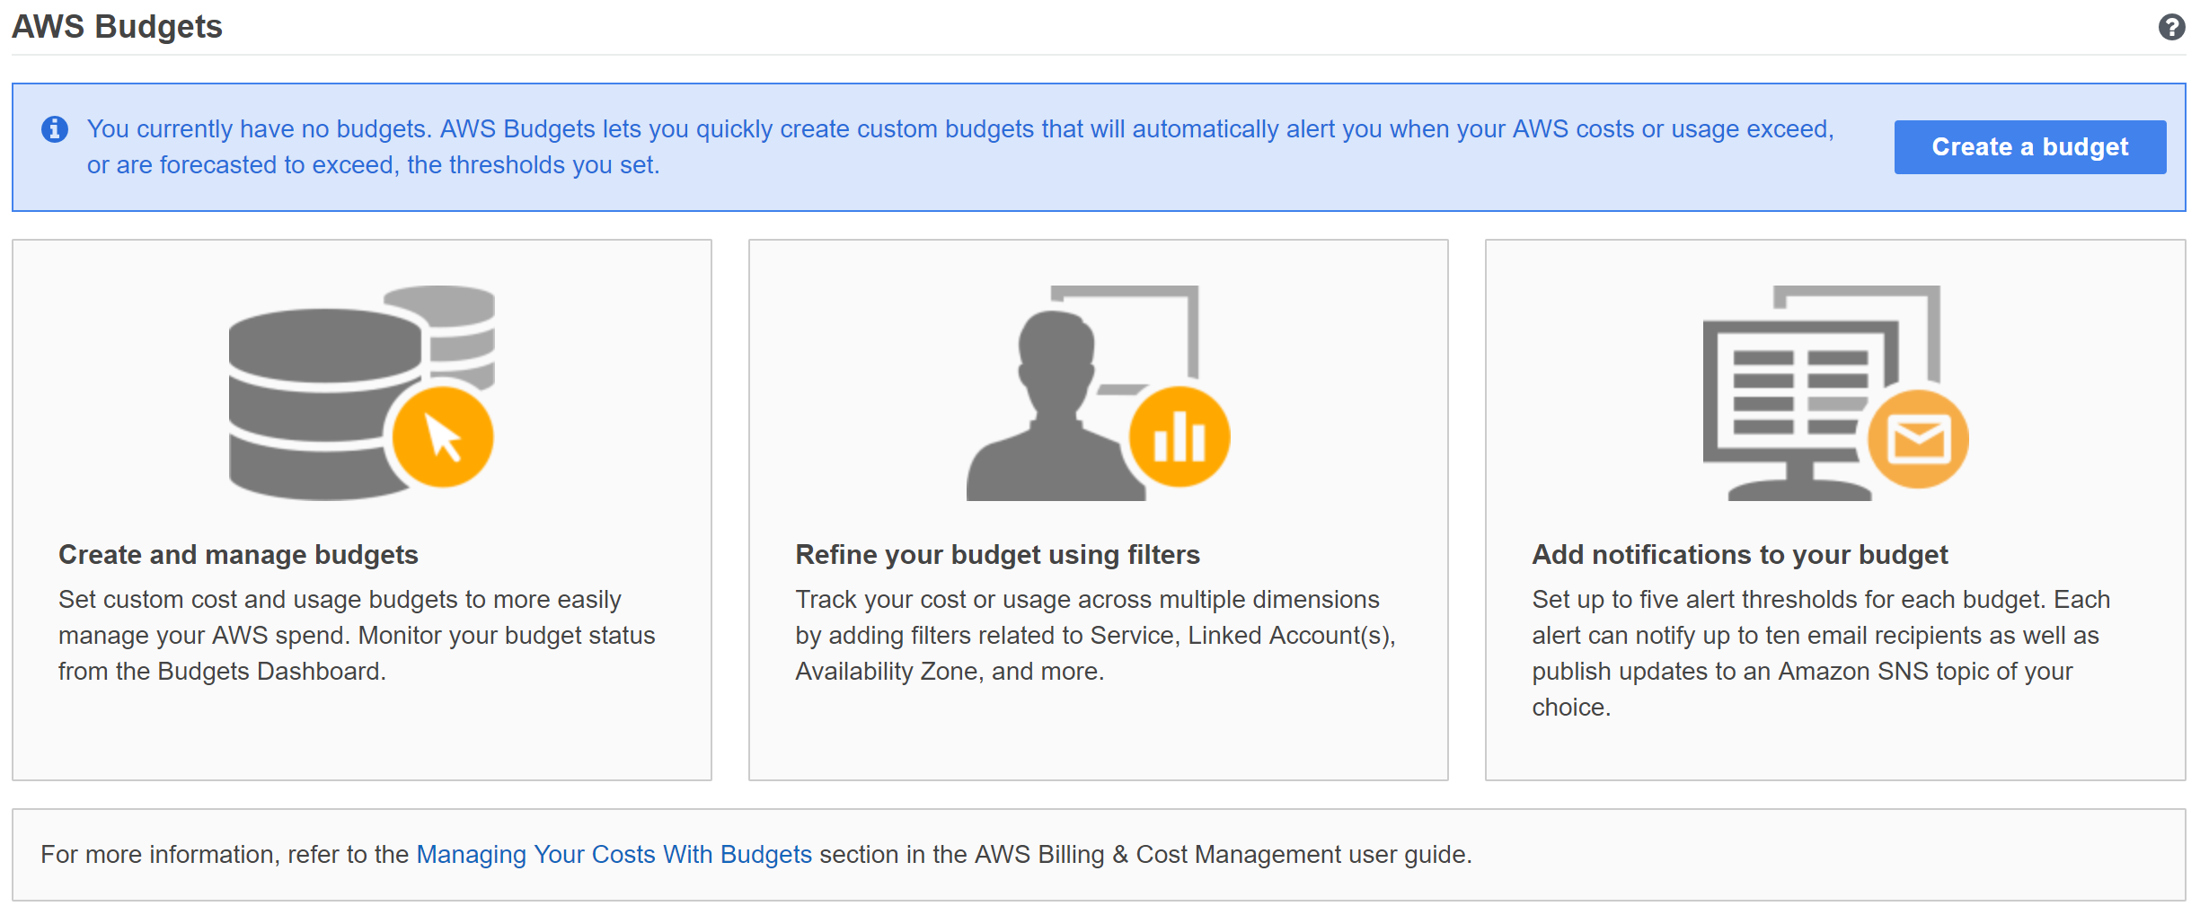Click the monitor with envelope illustration

point(1835,393)
